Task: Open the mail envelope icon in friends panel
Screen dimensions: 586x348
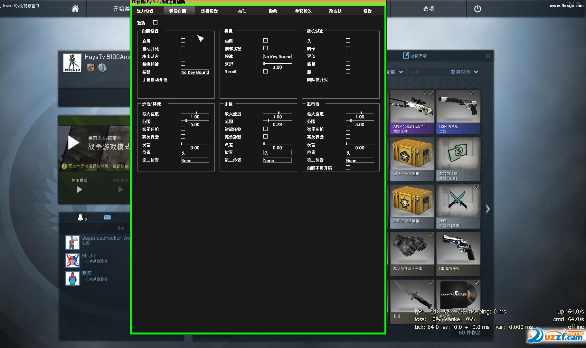Action: pyautogui.click(x=107, y=217)
